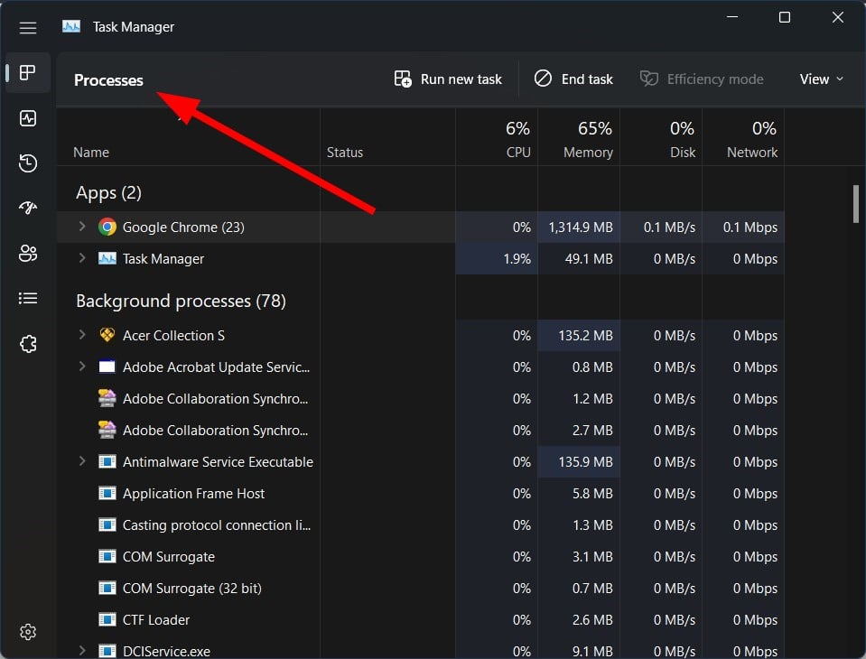Expand Adobe Acrobat Update Service

click(82, 366)
